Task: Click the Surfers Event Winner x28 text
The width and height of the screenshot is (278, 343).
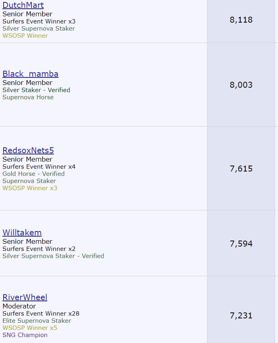Action: point(41,314)
